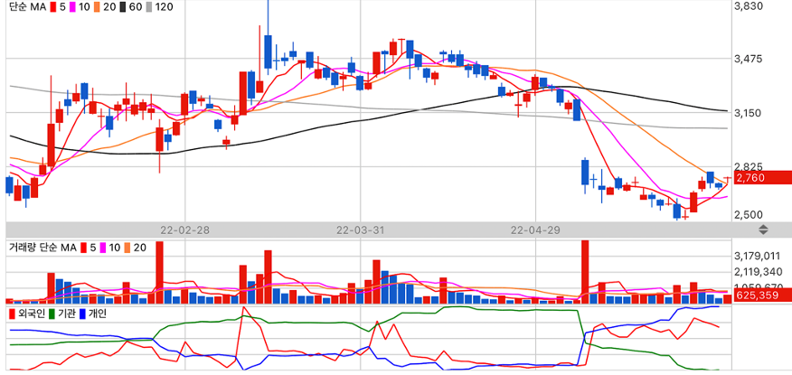Click the 2,500 price axis label
792x375 pixels.
pos(750,214)
